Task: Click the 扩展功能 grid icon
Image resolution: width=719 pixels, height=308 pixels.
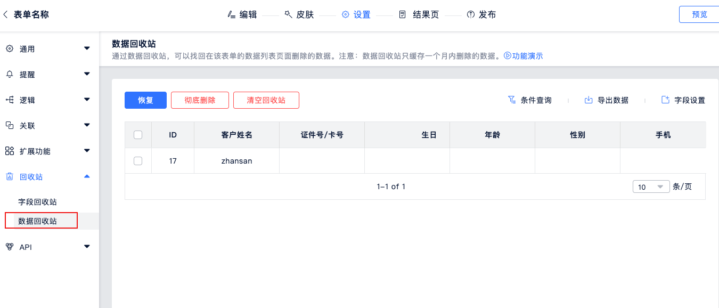Action: (9, 151)
